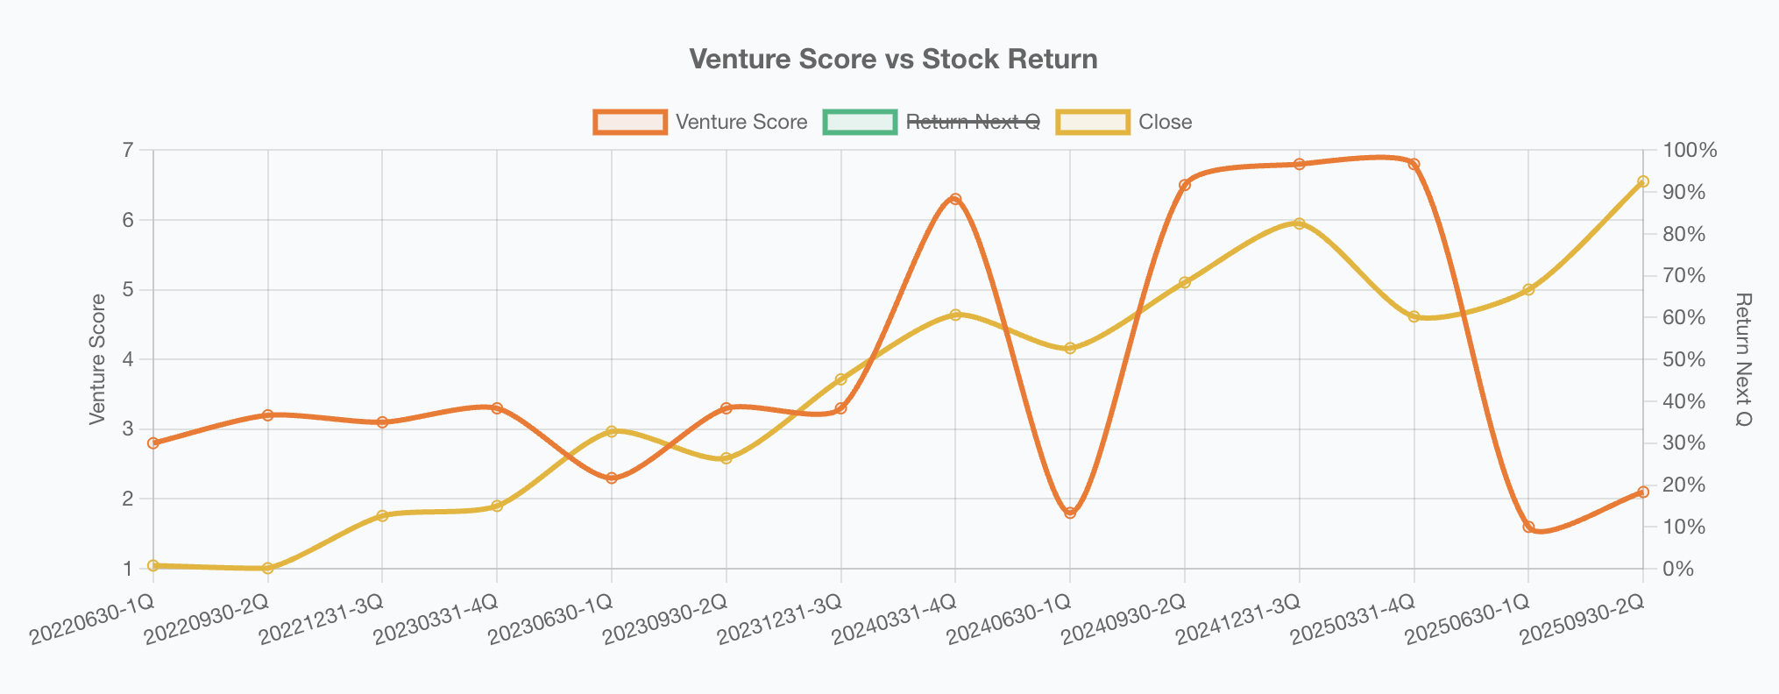Image resolution: width=1779 pixels, height=694 pixels.
Task: Select the Close point at 20220930-2Q
Action: click(268, 568)
